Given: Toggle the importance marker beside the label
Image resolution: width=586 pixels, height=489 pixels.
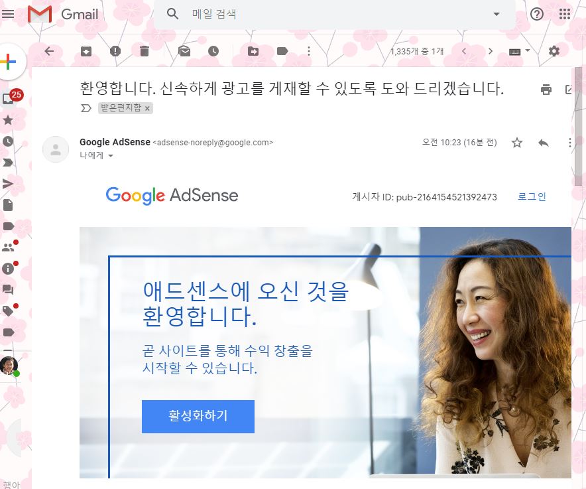Looking at the screenshot, I should pyautogui.click(x=86, y=108).
